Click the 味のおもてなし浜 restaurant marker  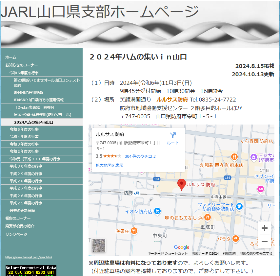click(x=207, y=218)
